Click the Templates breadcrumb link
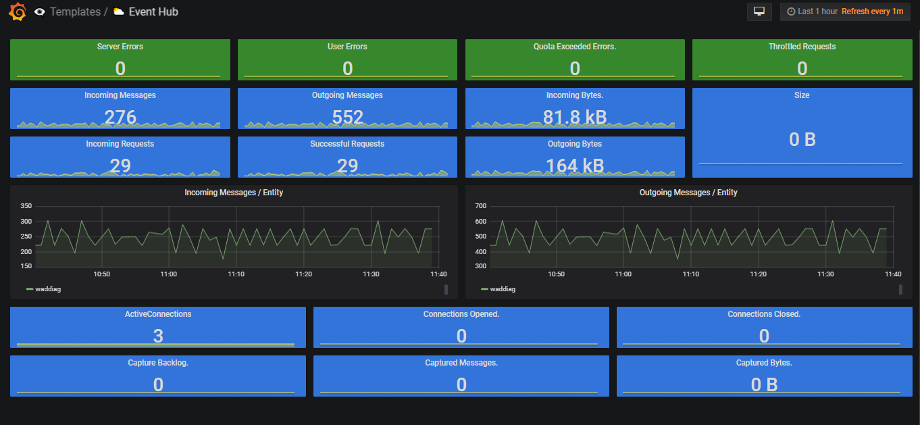Viewport: 920px width, 425px height. (x=75, y=11)
